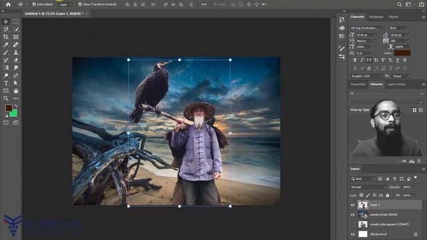Select the Clone Stamp tool

point(16,52)
